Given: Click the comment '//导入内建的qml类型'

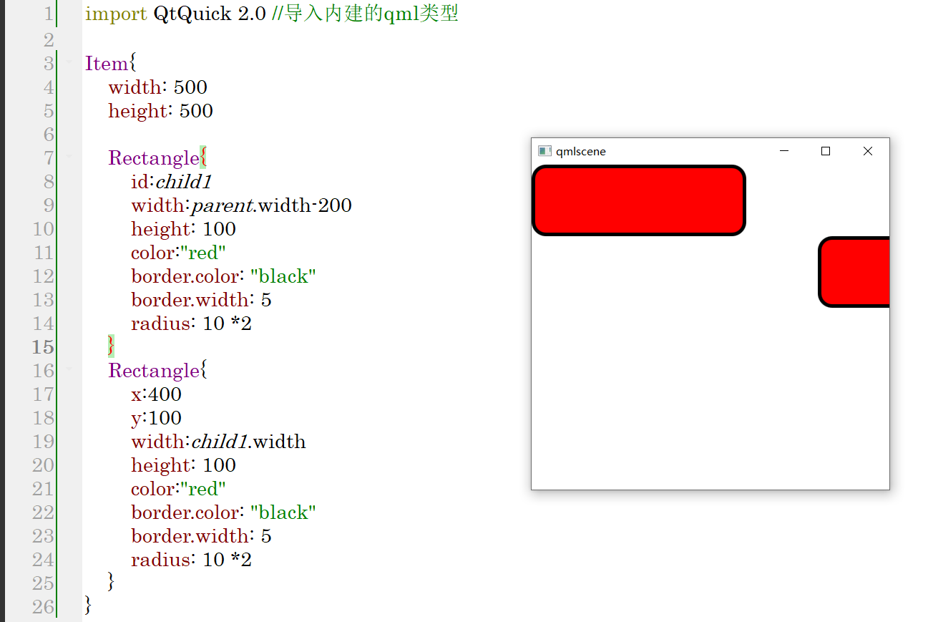Looking at the screenshot, I should 366,14.
